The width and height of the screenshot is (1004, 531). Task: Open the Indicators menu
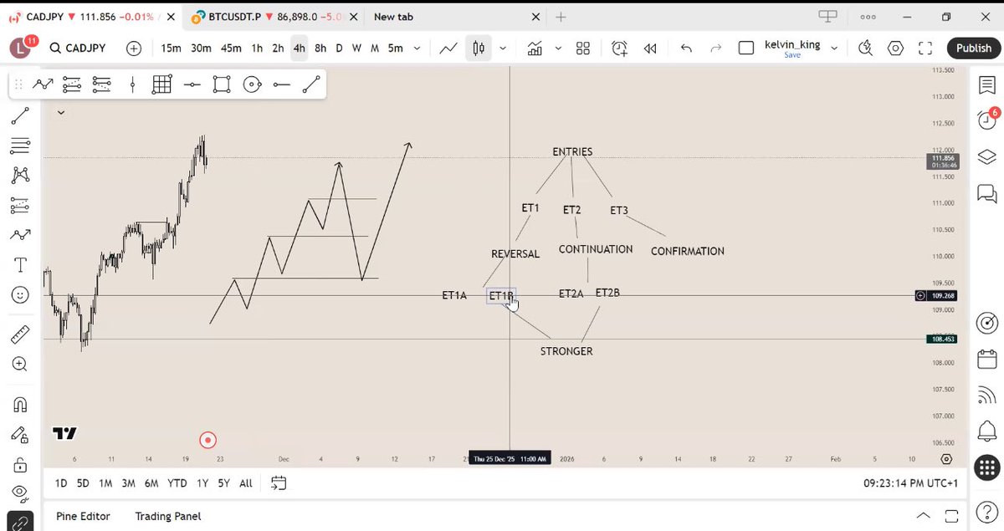coord(535,49)
